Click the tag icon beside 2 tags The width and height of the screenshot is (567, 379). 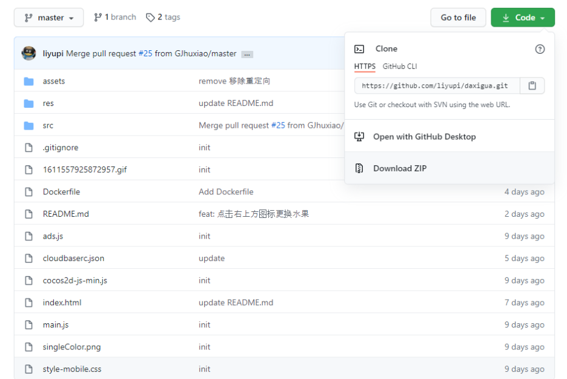(x=150, y=18)
